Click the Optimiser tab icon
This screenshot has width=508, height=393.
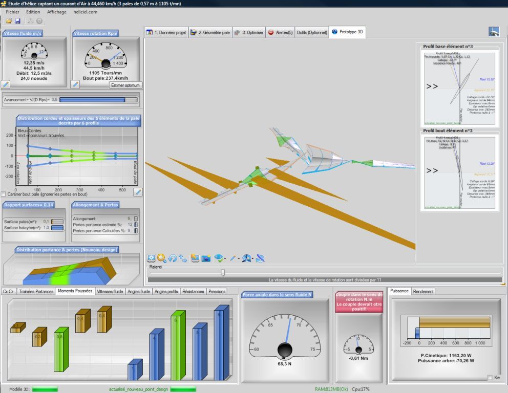[237, 32]
